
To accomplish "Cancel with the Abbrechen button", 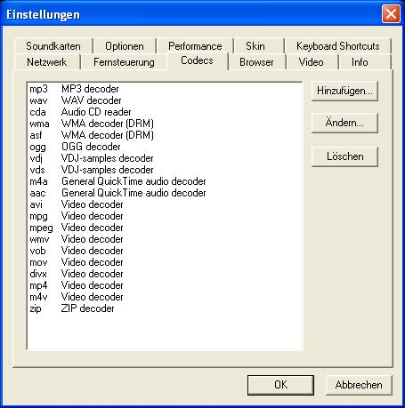I will click(359, 385).
